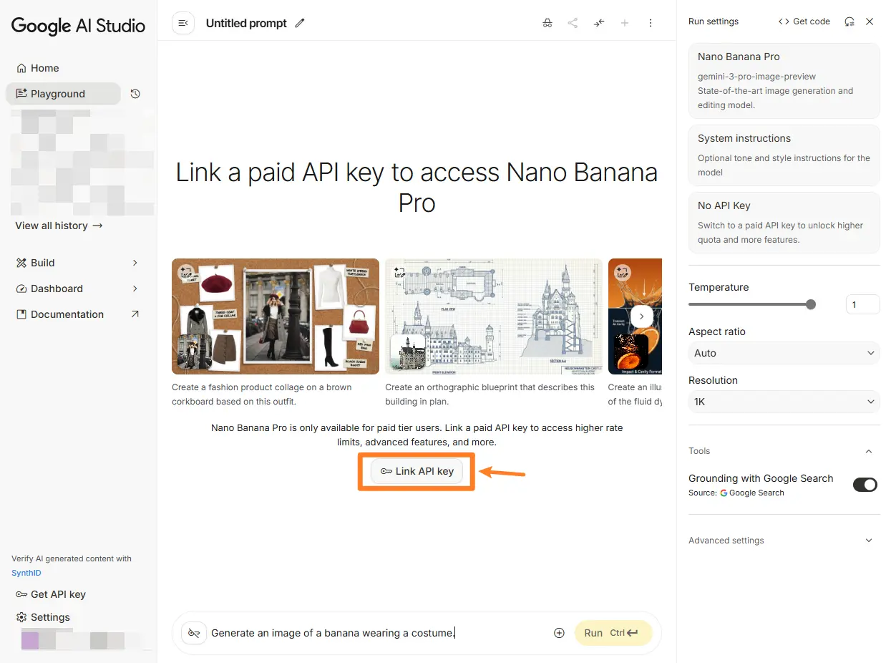891x663 pixels.
Task: Switch to the Playground section
Action: tap(57, 93)
